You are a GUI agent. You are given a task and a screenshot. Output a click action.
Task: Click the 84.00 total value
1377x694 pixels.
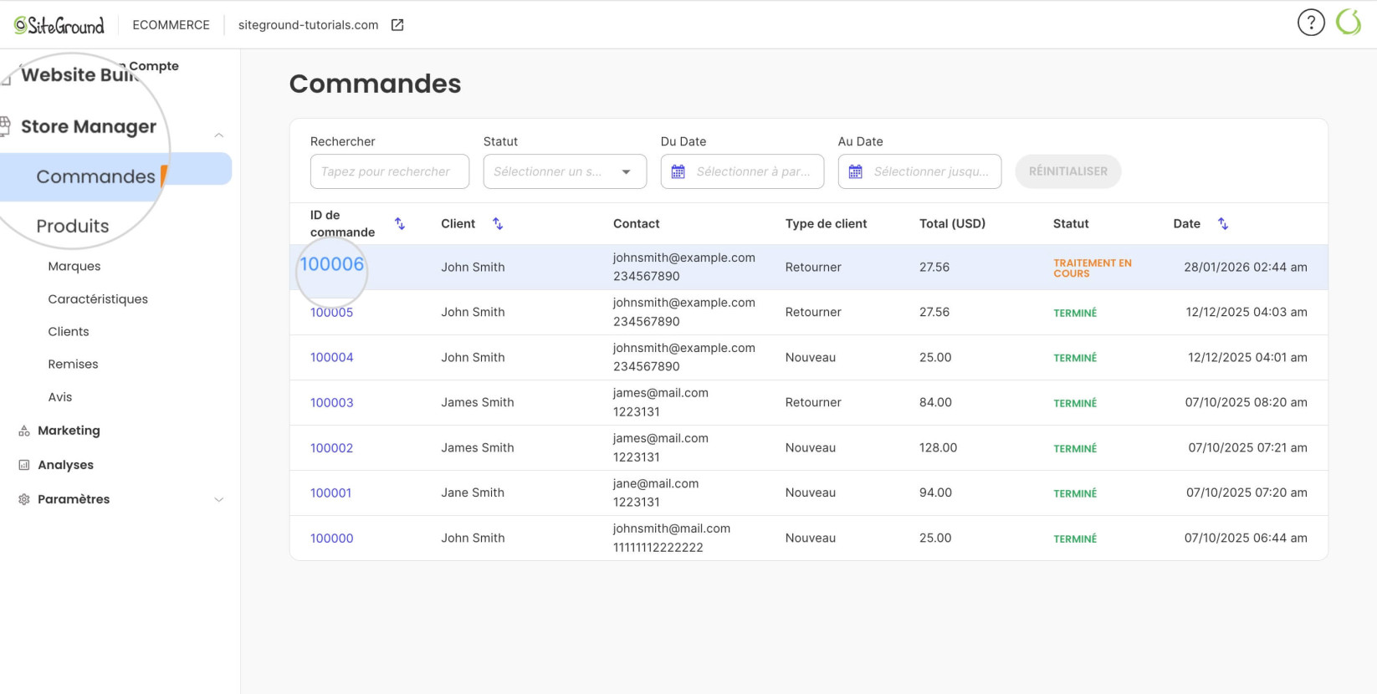(935, 402)
